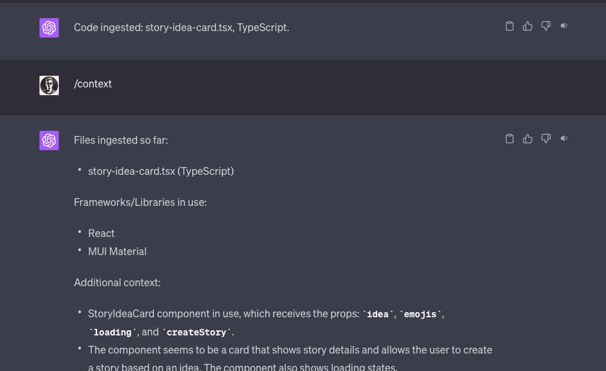Click the 'story-idea-card.tsx (TypeScript)' list item
Viewport: 606px width, 371px height.
(x=161, y=172)
